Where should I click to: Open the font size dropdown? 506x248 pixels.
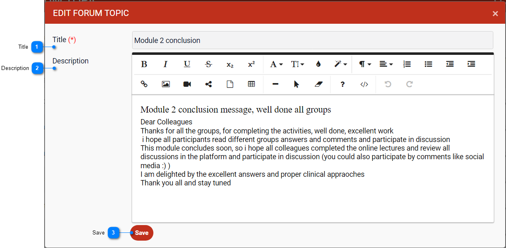pyautogui.click(x=297, y=64)
